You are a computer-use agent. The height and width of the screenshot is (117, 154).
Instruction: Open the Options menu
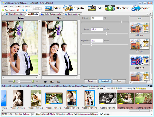click(27, 6)
